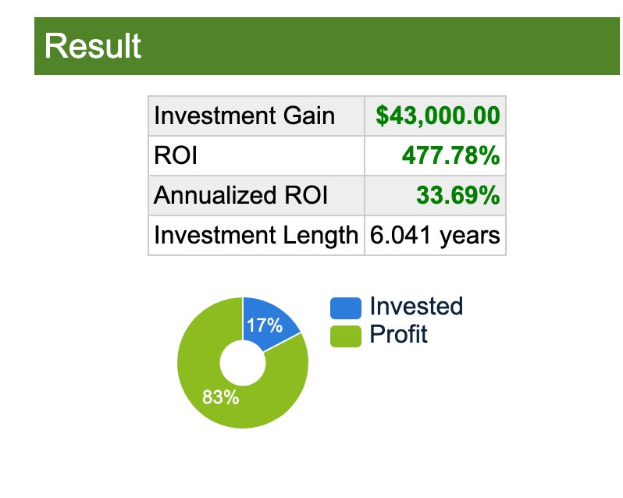Select the ROI label cell
This screenshot has height=498, width=623.
(176, 156)
